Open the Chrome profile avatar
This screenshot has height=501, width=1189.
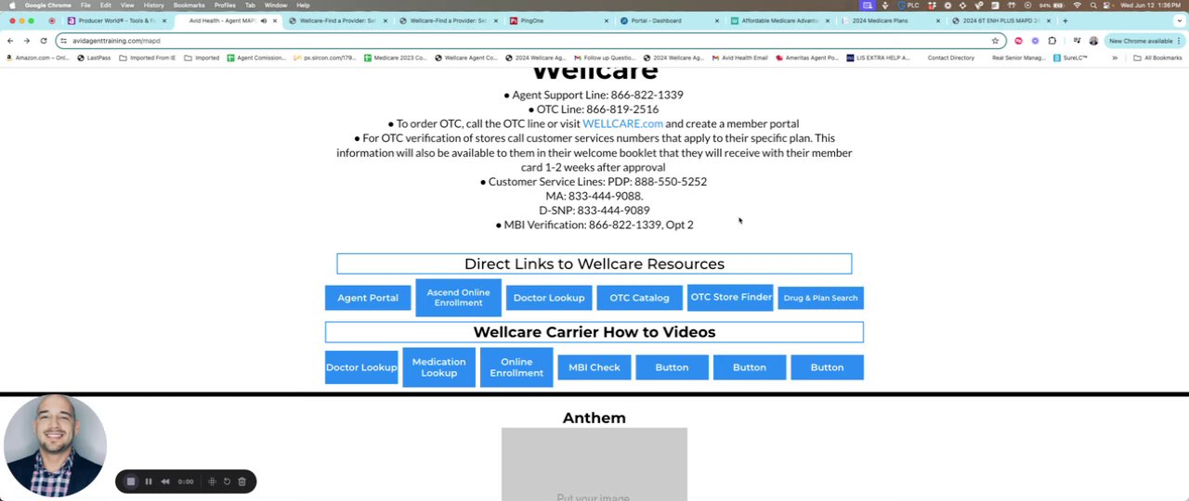point(1093,41)
